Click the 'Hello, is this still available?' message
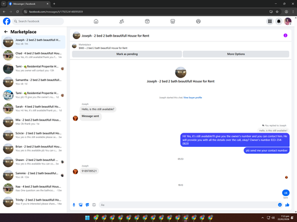 coord(98,109)
